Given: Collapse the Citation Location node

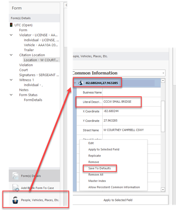Looking at the screenshot, I should click(11, 55).
